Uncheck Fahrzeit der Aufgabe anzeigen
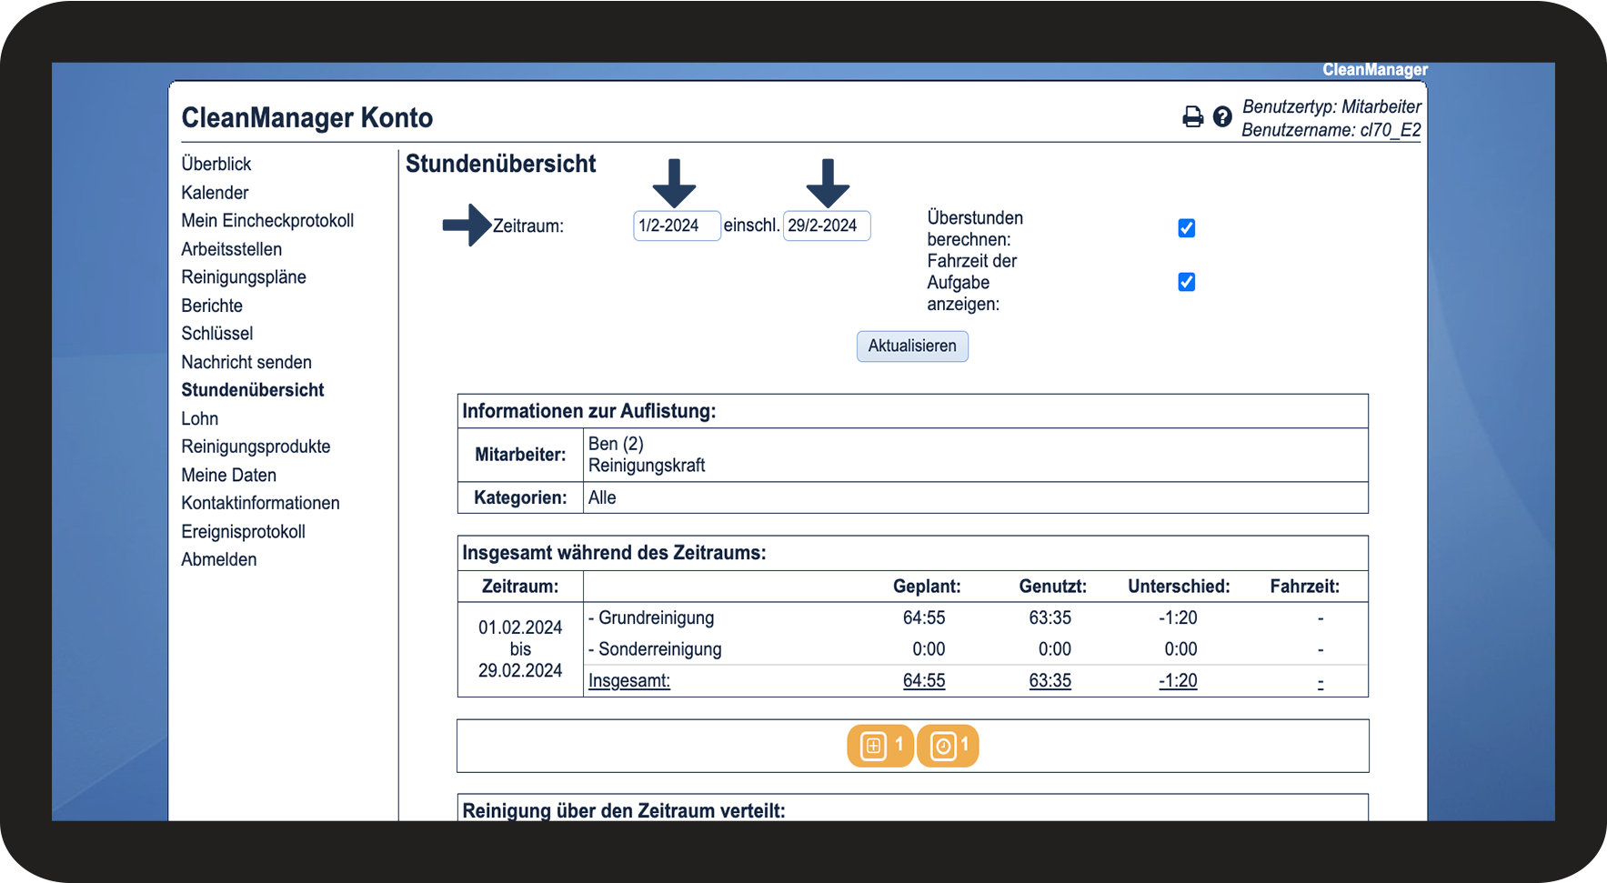The image size is (1607, 883). pyautogui.click(x=1186, y=282)
